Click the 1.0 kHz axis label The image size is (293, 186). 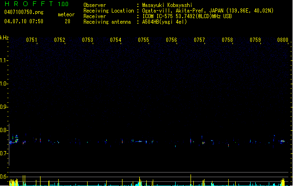point(4,84)
